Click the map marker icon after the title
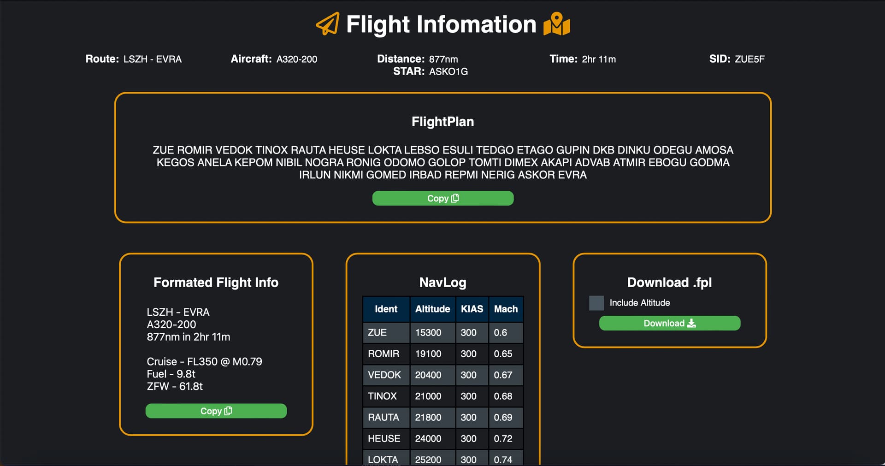 [x=557, y=24]
